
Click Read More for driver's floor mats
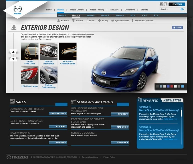point(120,127)
